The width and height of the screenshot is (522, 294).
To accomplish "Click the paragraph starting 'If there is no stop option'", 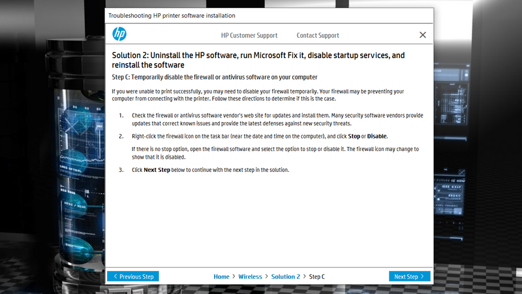I will pos(275,153).
